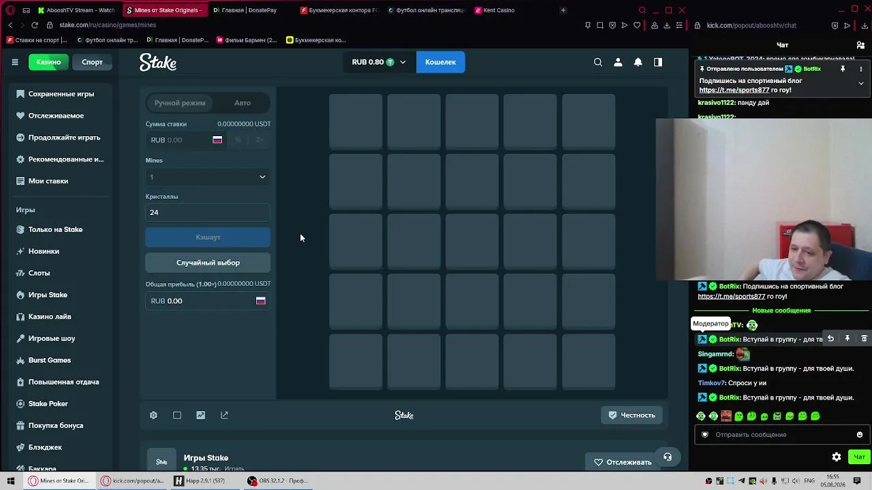Halve the bet with ½ button
The height and width of the screenshot is (490, 872).
(x=238, y=140)
